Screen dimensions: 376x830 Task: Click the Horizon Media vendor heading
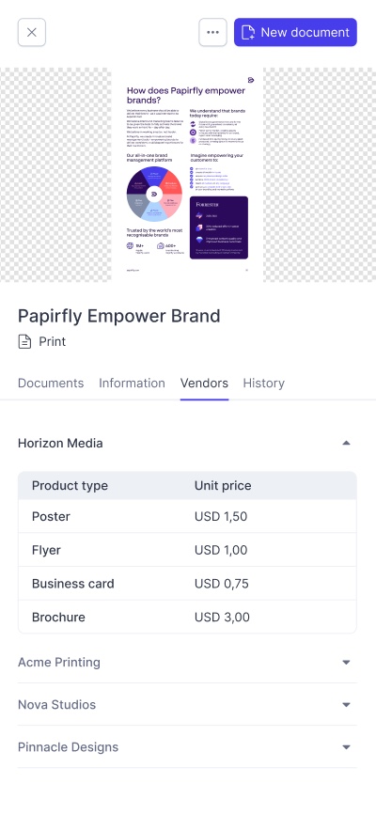(x=60, y=443)
